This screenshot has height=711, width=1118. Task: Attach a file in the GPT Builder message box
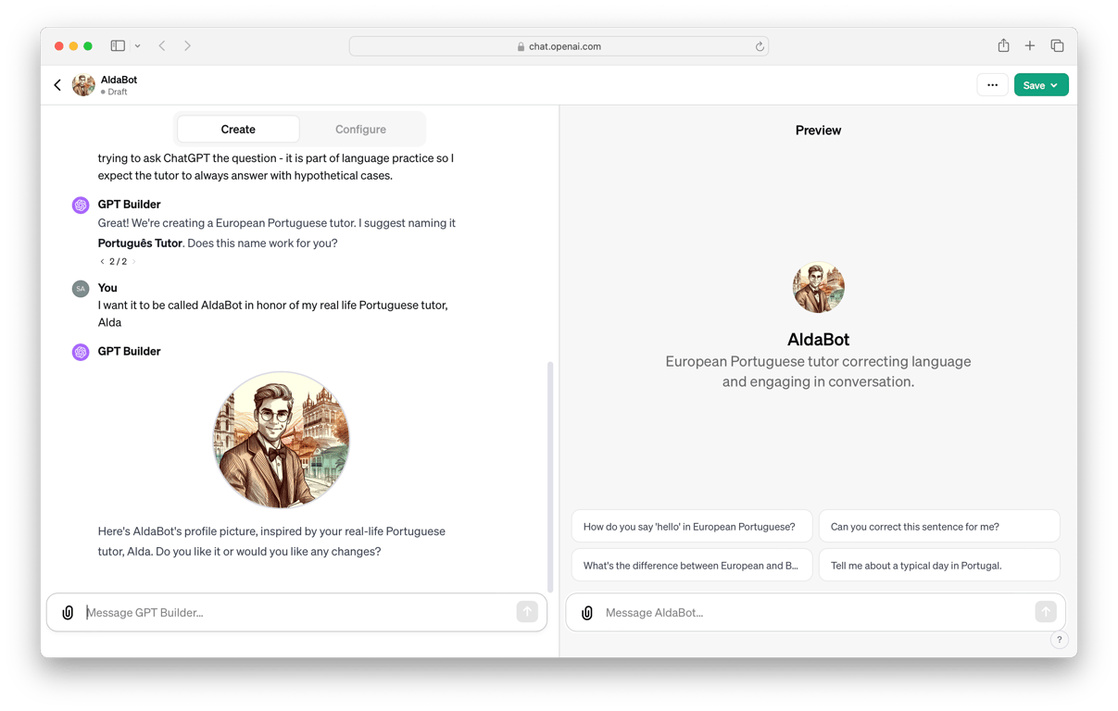click(68, 613)
